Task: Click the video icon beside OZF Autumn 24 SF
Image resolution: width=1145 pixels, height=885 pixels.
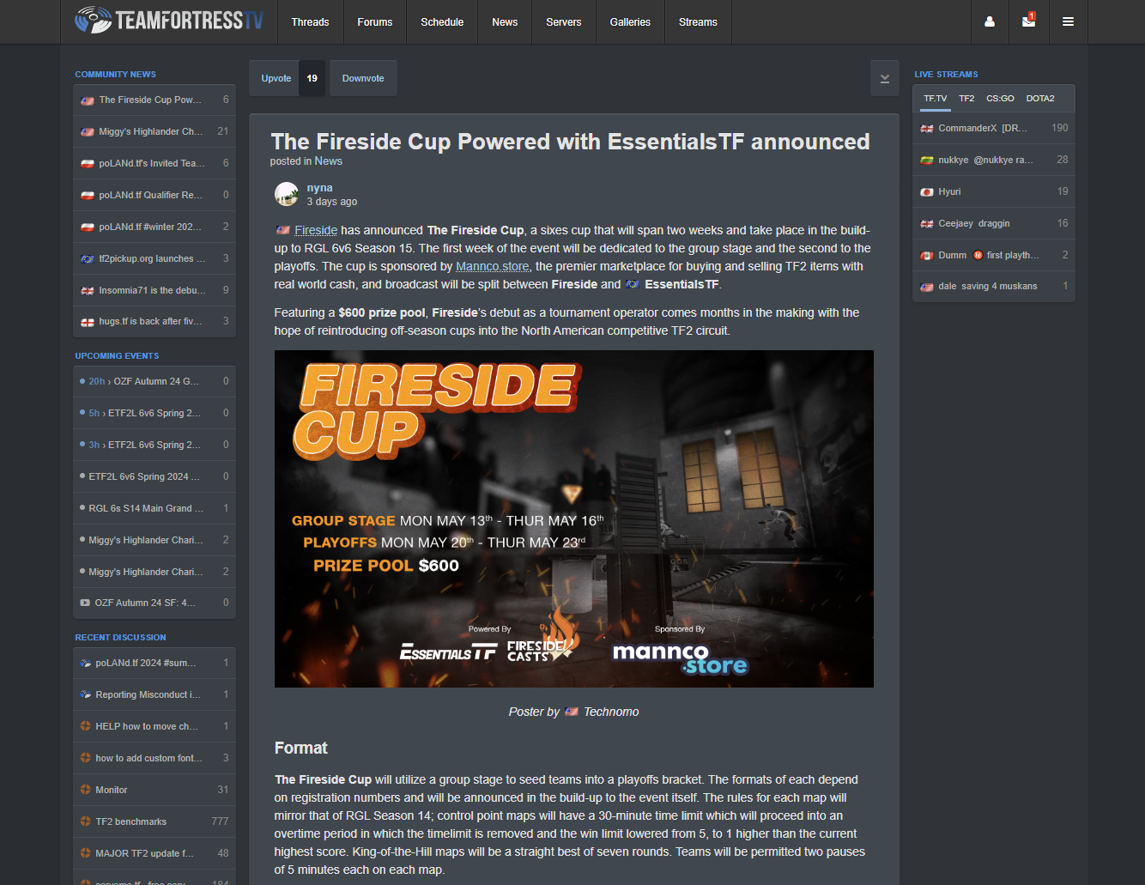Action: pyautogui.click(x=85, y=603)
